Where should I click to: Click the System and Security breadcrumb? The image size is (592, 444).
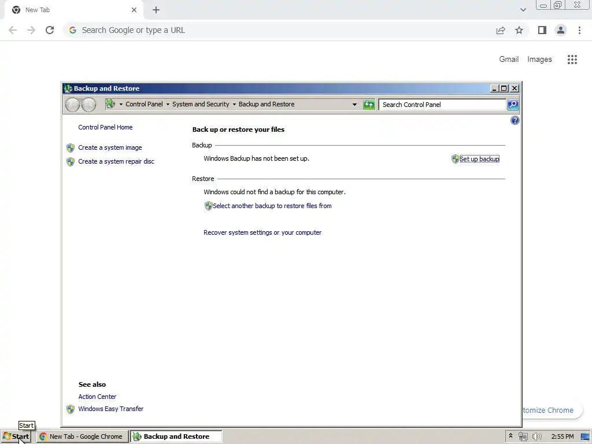pos(201,104)
